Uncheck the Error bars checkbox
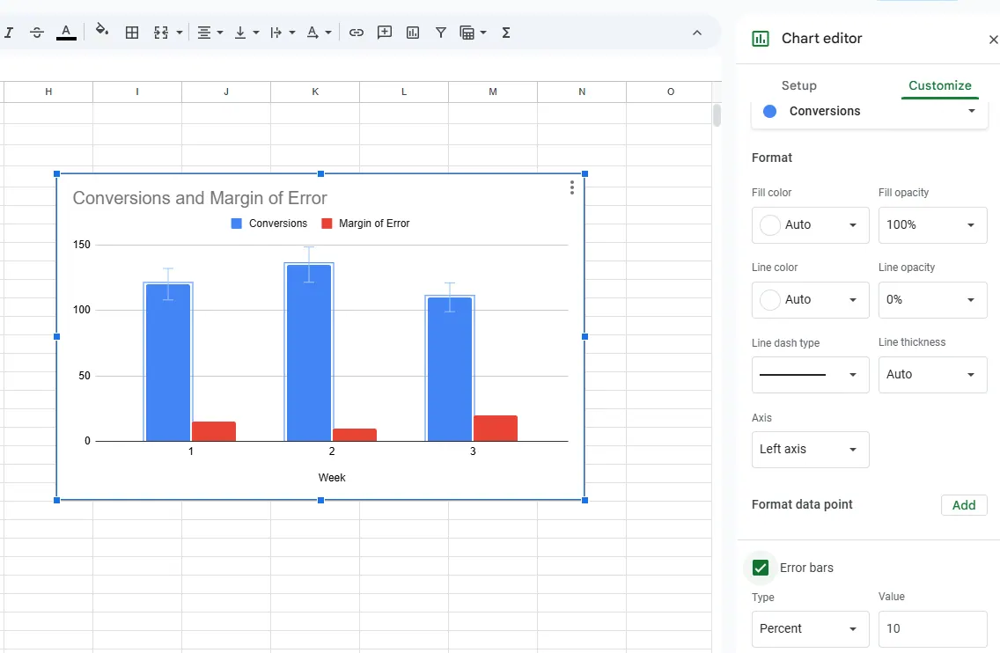 click(761, 568)
